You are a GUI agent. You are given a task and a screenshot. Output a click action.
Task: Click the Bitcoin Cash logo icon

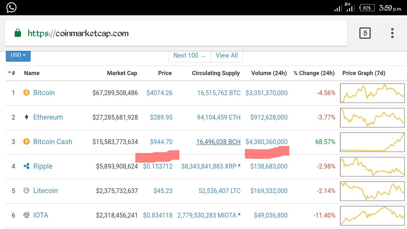[x=26, y=142]
